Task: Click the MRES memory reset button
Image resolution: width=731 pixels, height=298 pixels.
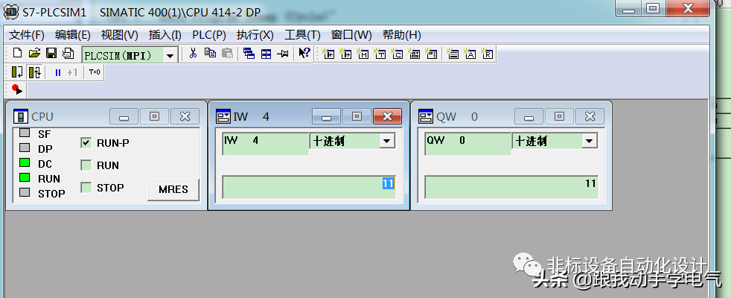Action: tap(173, 189)
